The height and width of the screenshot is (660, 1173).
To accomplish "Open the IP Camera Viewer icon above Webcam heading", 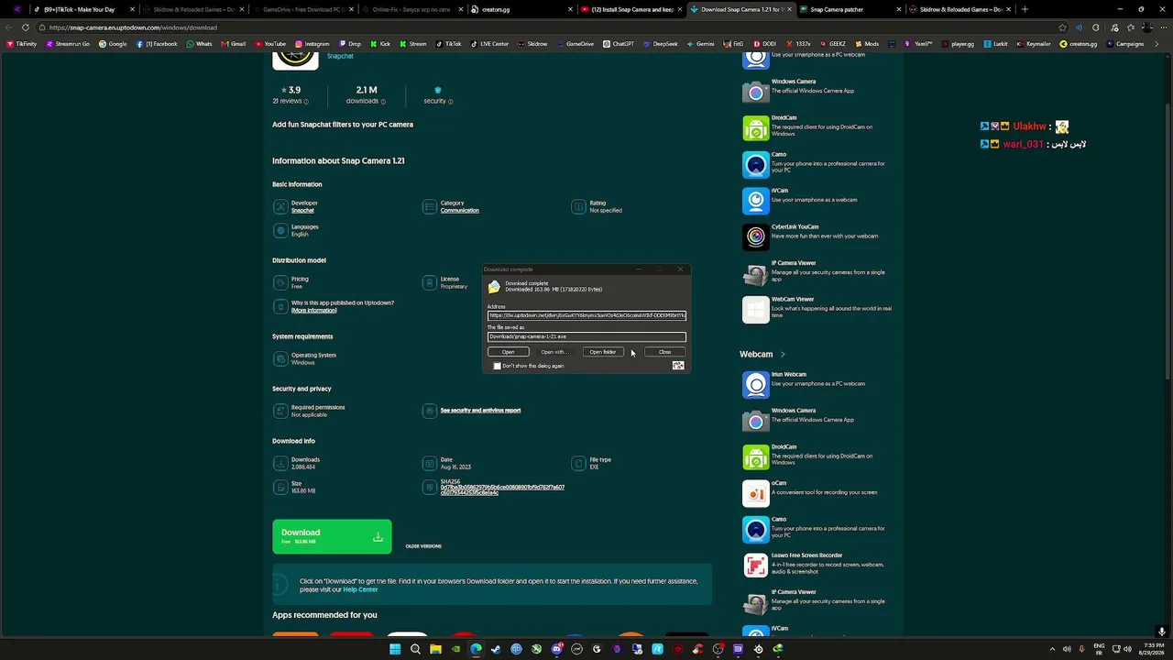I will coord(755,274).
